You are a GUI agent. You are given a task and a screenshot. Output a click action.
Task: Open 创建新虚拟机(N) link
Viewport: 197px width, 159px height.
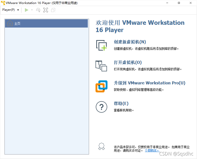(x=130, y=42)
